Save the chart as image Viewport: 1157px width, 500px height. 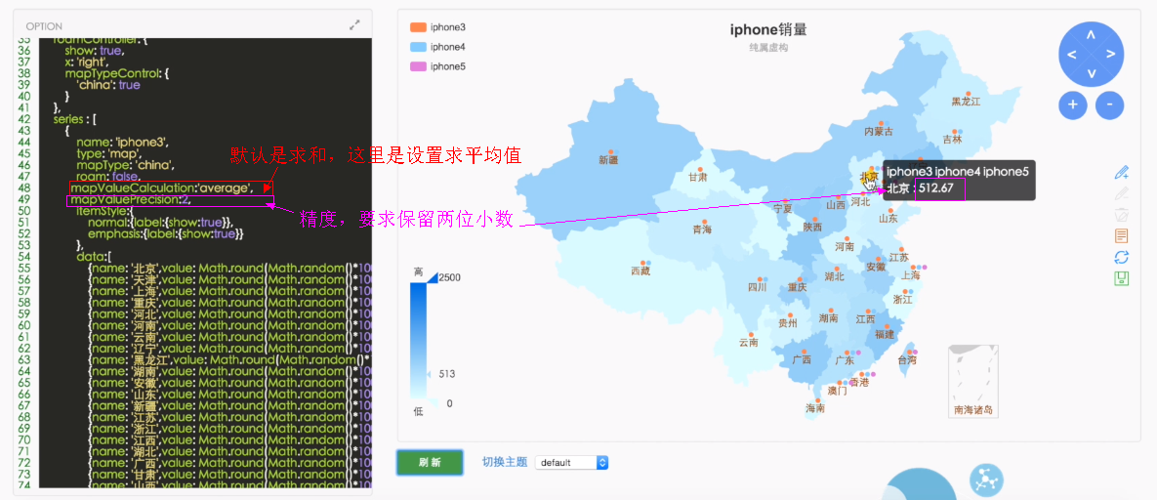click(1122, 278)
